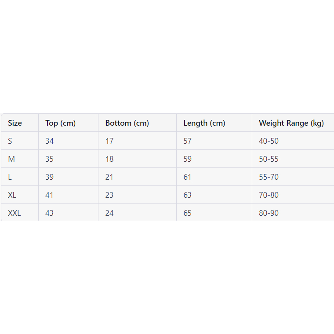334x334 pixels.
Task: Click the Size column header
Action: pos(15,123)
